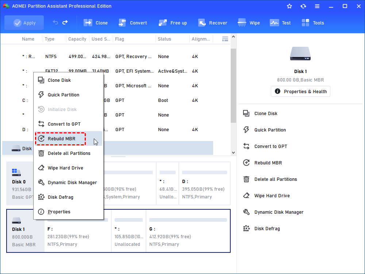Open Dynamic Disk Manager in the right panel
Screen dimensions: 365x274
[273, 212]
